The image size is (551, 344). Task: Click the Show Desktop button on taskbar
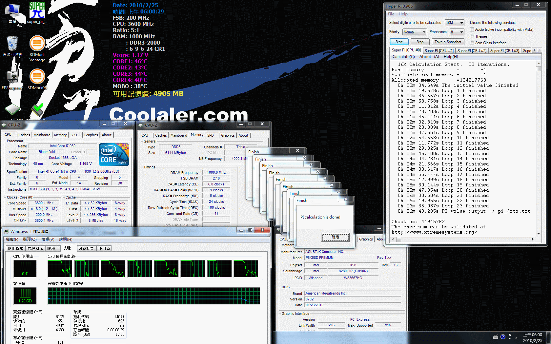548,338
